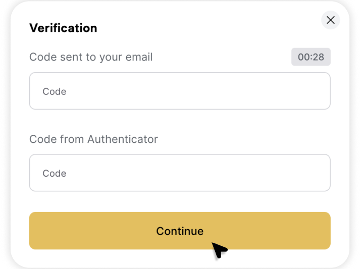Place cursor in the second Code box
Viewport: 360px width, 269px height.
tap(180, 173)
